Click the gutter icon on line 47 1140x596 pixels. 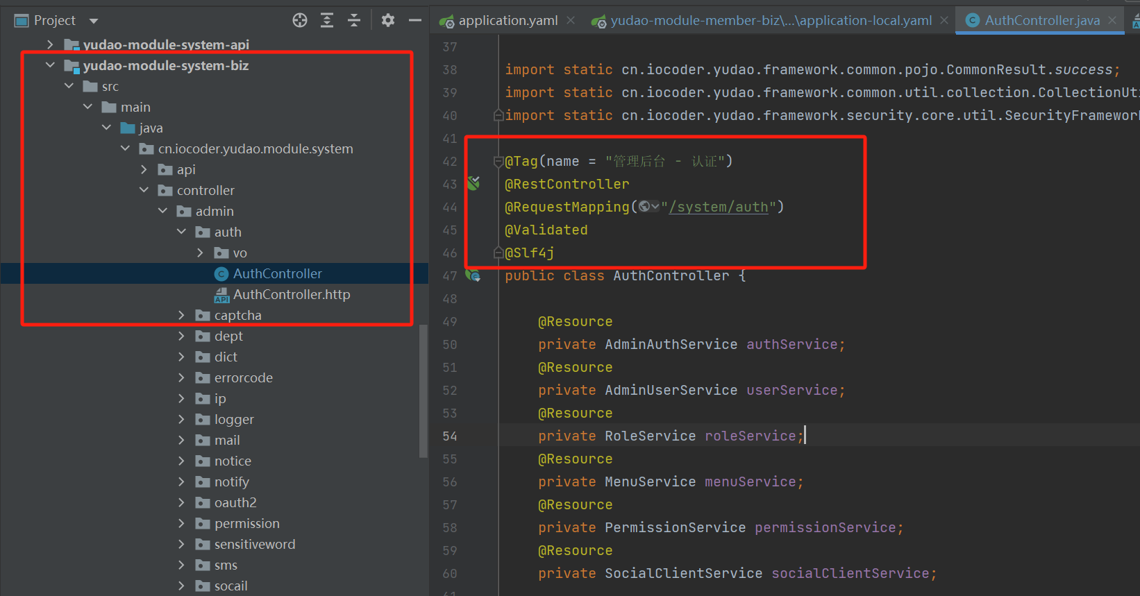click(x=473, y=275)
